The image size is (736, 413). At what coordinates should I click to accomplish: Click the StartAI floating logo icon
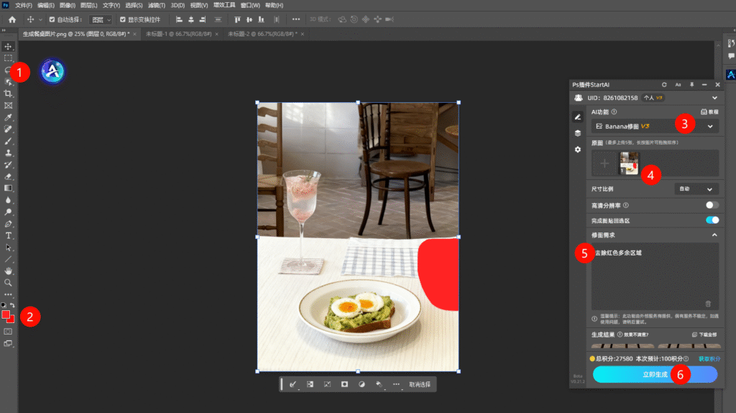tap(52, 71)
